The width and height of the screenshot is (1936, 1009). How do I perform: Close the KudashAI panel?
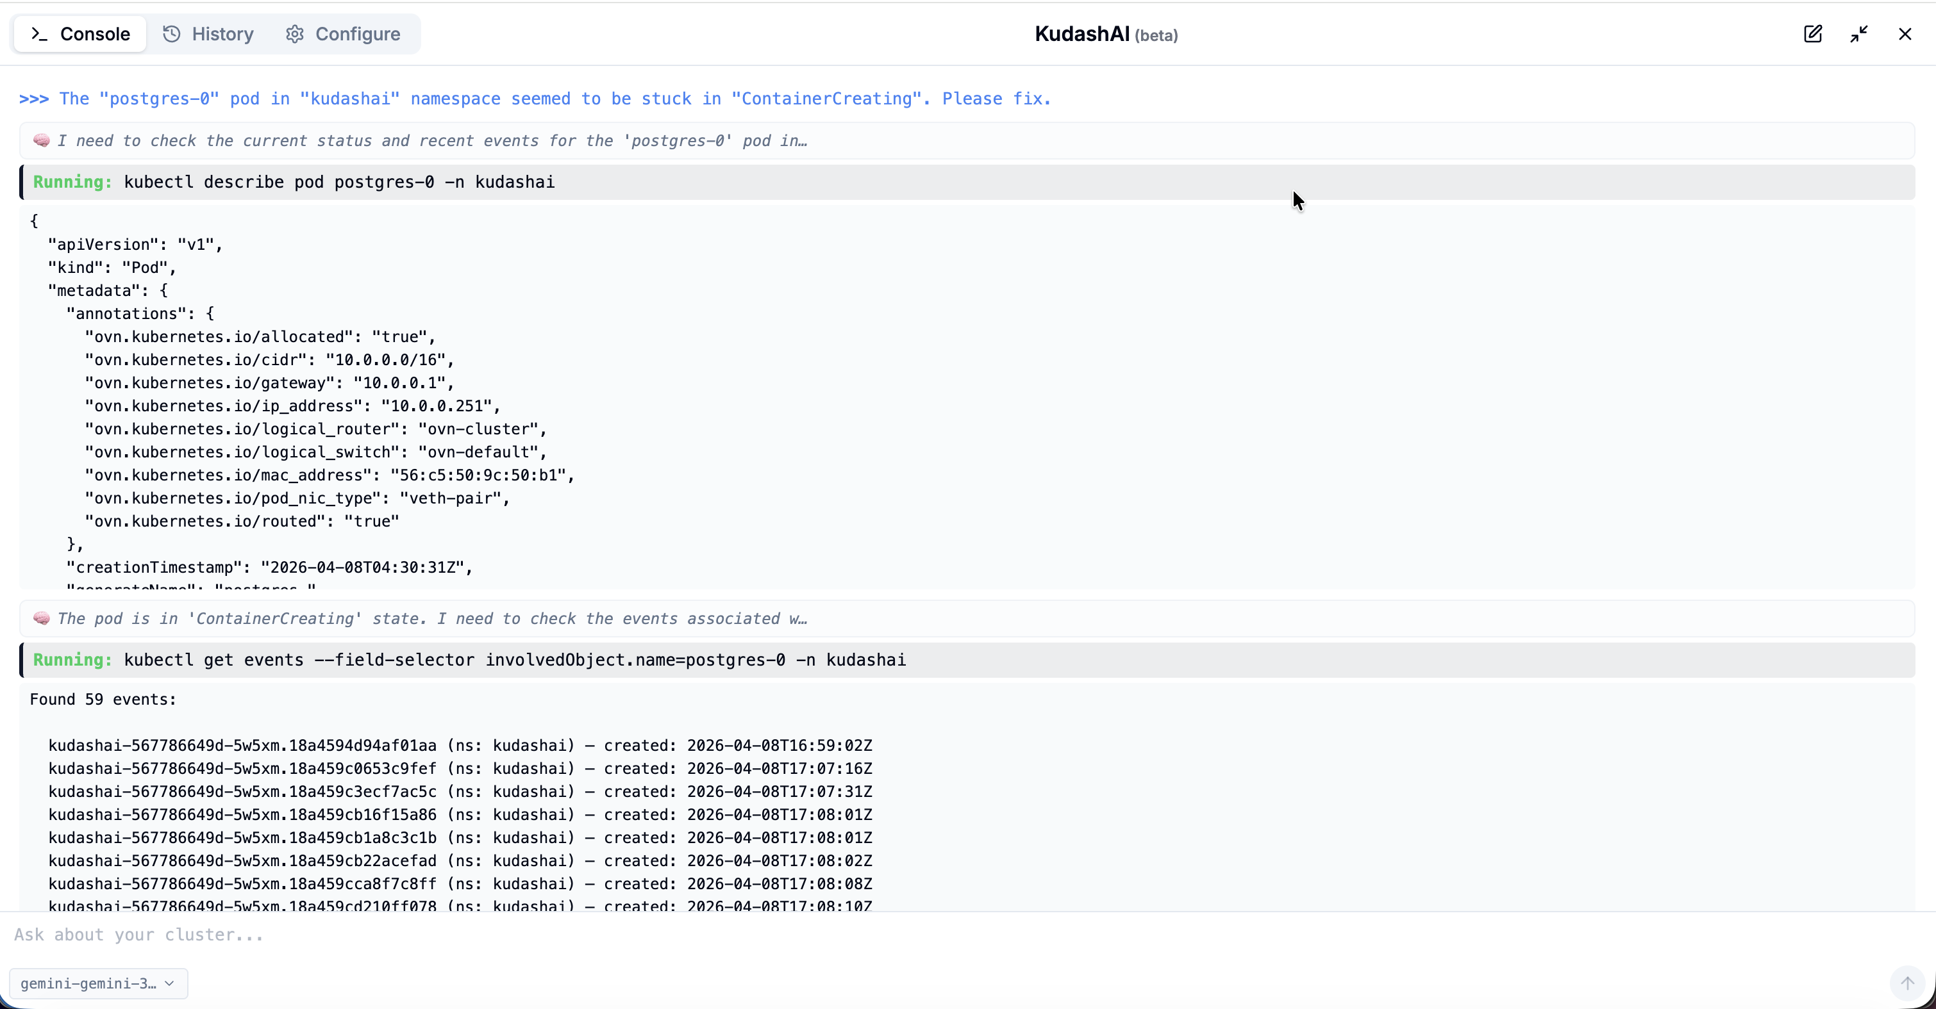1905,34
